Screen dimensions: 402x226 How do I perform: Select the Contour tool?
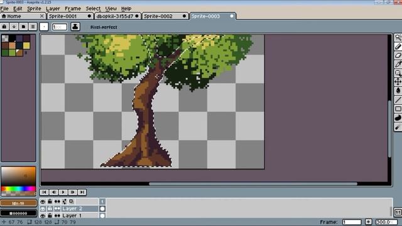[x=398, y=117]
